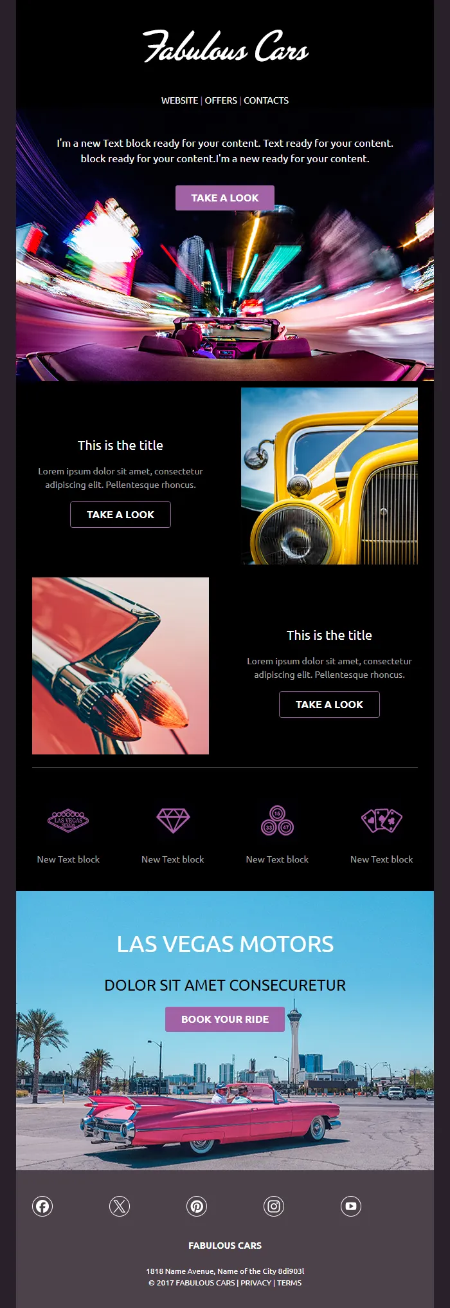Click the YouTube icon in footer
The width and height of the screenshot is (450, 1308).
[351, 1206]
